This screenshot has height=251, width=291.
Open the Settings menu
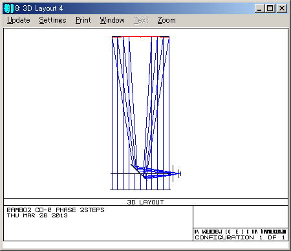[52, 20]
